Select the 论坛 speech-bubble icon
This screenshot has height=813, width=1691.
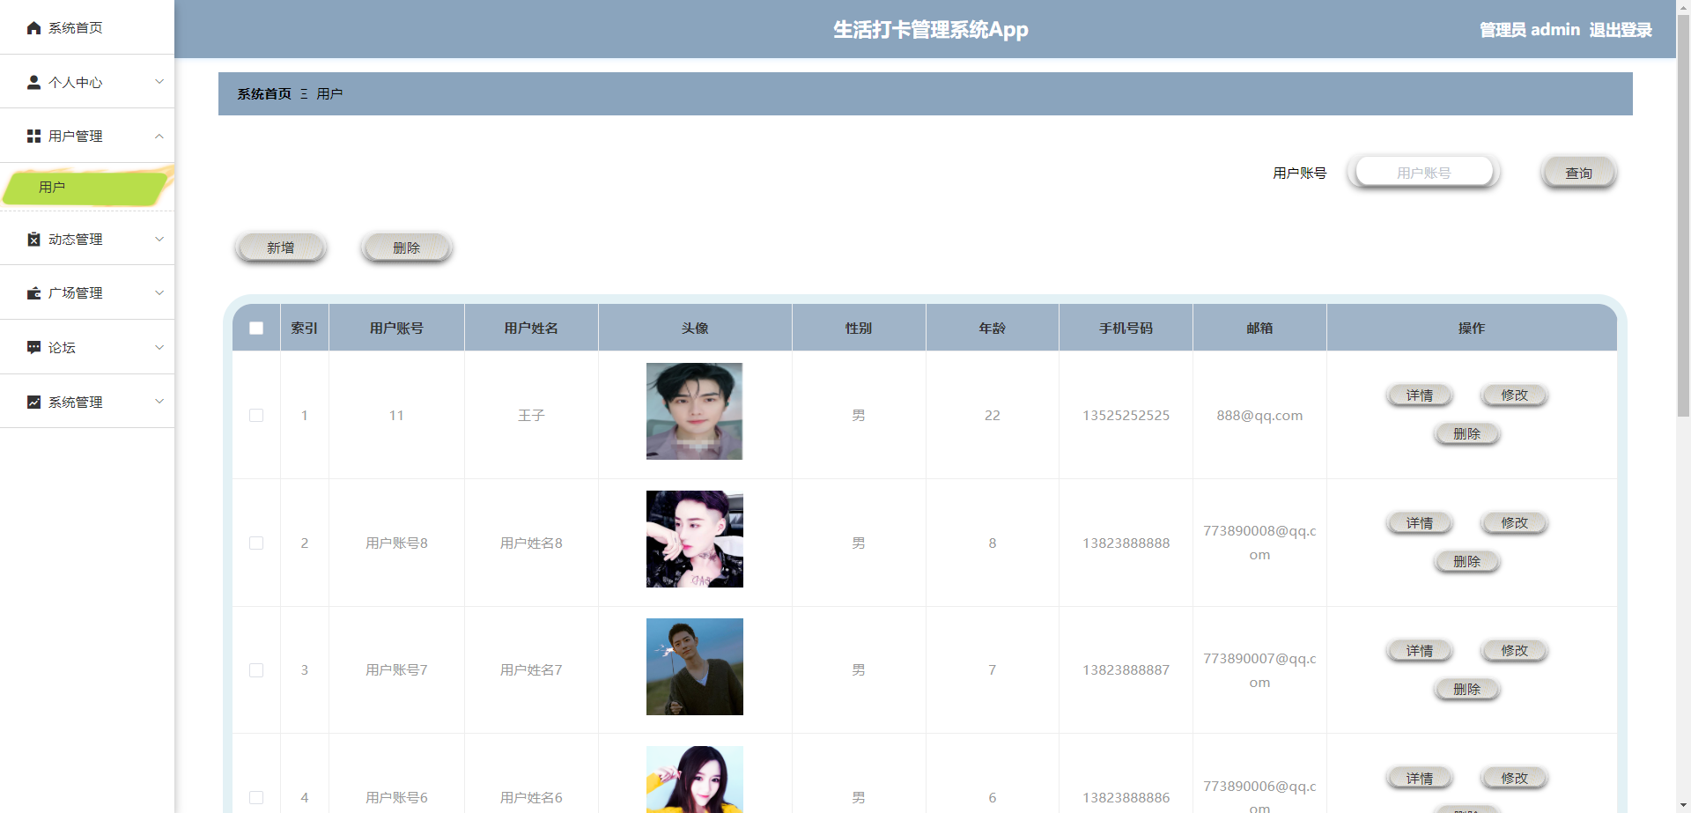click(x=33, y=347)
